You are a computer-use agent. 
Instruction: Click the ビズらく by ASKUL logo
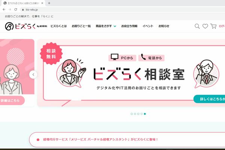(x=26, y=26)
